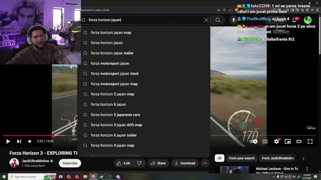Viewport: 321px width, 180px height.
Task: Select 'forza horizon 4 japan map' suggestion
Action: 144,145
